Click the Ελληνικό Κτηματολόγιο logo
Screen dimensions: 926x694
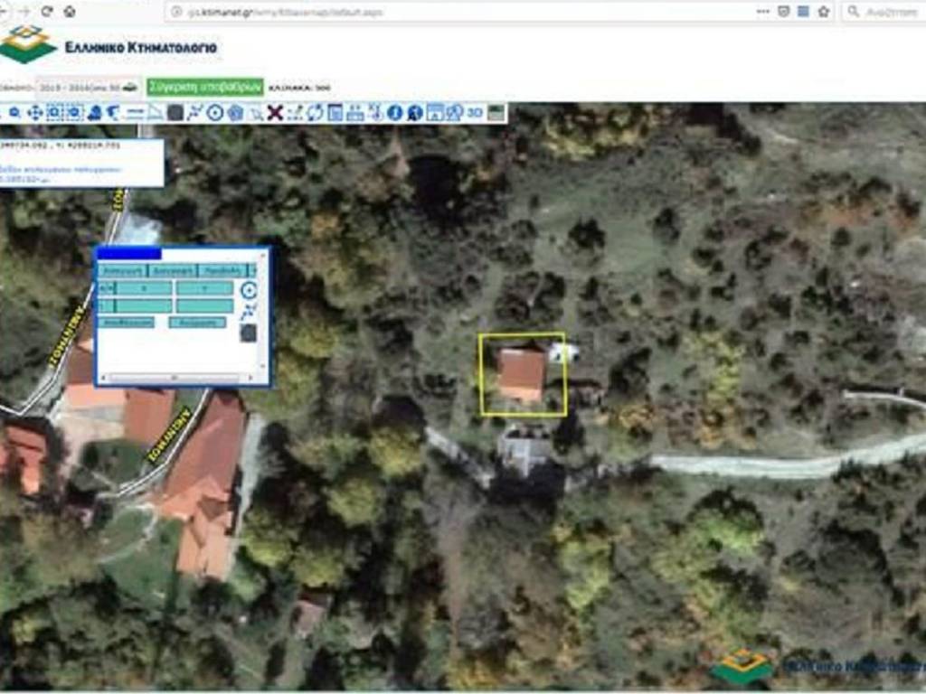click(x=109, y=45)
